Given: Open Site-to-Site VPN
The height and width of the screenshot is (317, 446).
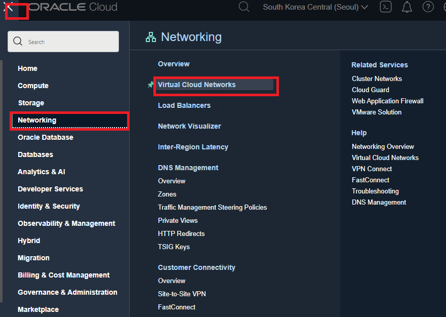Looking at the screenshot, I should coord(182,294).
